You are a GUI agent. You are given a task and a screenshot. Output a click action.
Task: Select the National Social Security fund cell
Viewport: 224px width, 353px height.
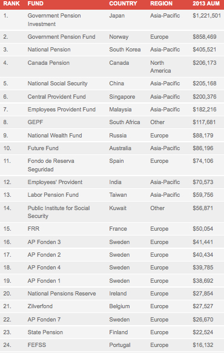point(58,84)
